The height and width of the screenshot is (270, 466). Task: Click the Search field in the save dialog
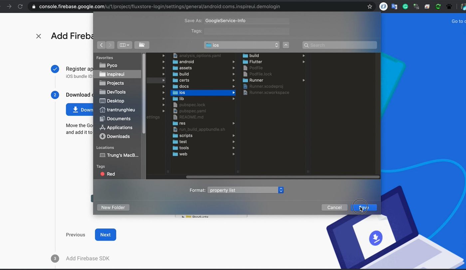(x=340, y=45)
